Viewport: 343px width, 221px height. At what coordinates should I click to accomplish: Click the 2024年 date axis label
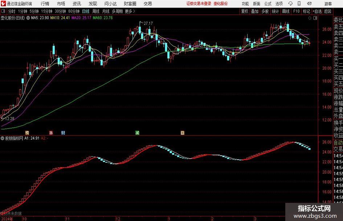(x=7, y=219)
